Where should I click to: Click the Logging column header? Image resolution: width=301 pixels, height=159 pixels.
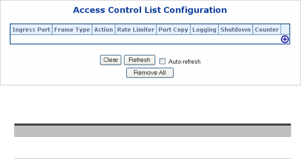[204, 30]
